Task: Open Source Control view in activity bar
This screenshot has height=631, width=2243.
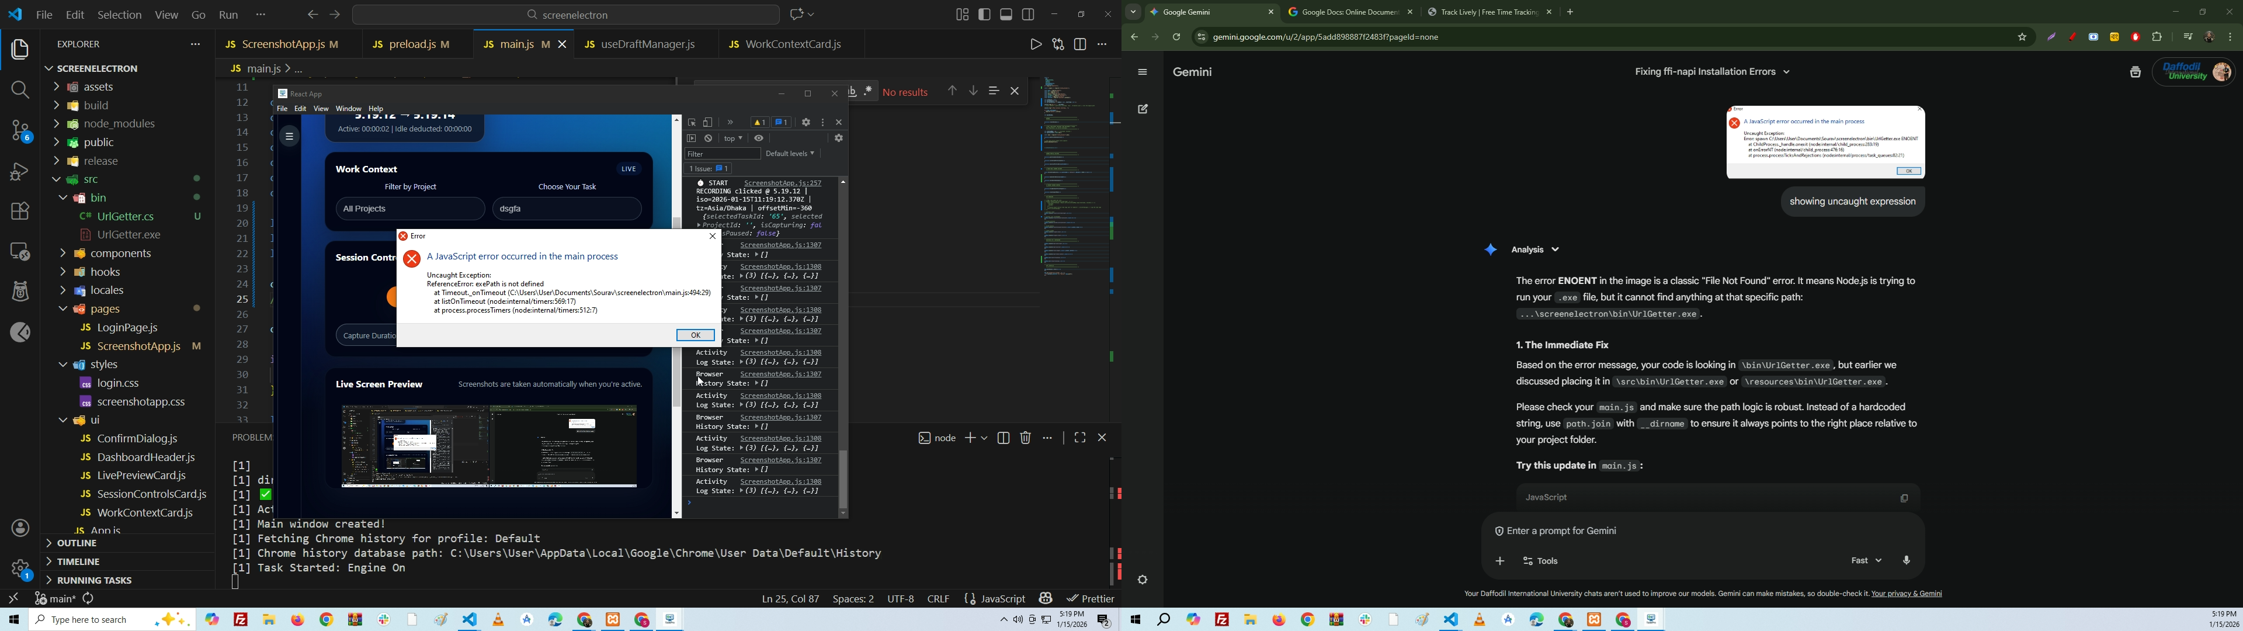Action: click(20, 131)
